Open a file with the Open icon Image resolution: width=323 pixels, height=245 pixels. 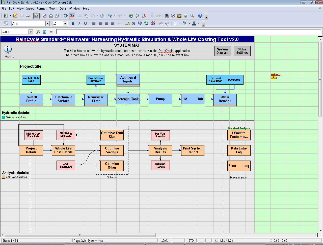[15, 16]
